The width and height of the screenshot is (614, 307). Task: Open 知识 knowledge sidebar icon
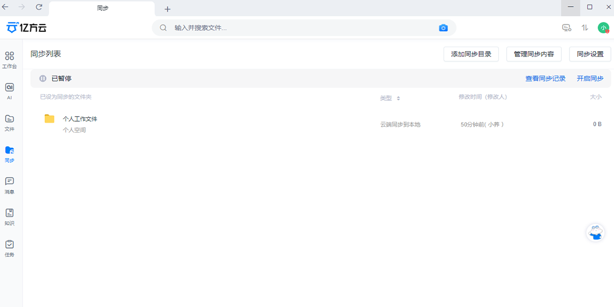[x=9, y=217]
